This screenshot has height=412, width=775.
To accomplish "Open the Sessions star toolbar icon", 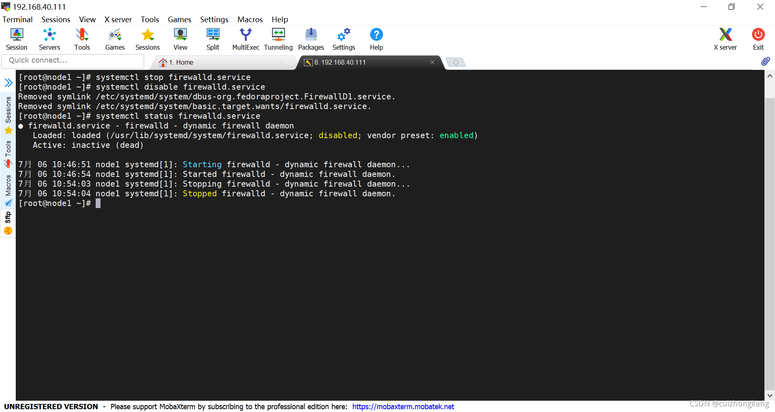I will [x=147, y=39].
